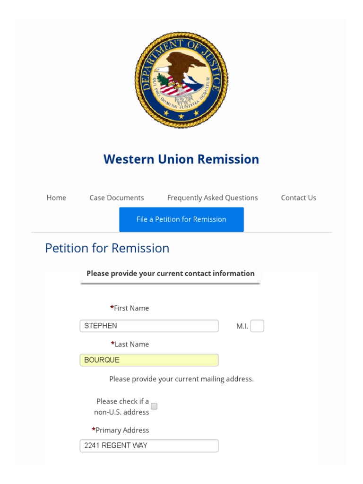Image resolution: width=363 pixels, height=484 pixels.
Task: Focus the First Name field containing STEPHEN
Action: pos(149,326)
